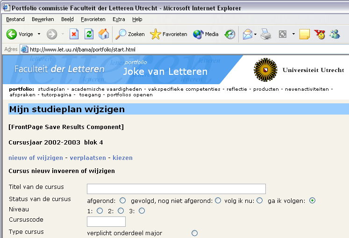Click the page icon in address bar
Image resolution: width=349 pixels, height=238 pixels.
24,49
